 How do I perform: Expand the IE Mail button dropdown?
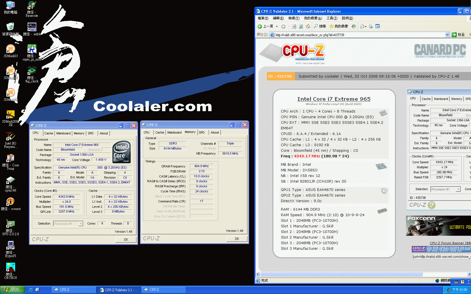pyautogui.click(x=366, y=26)
